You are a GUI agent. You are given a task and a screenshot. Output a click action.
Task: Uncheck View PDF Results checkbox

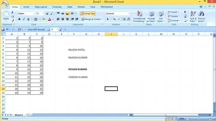pyautogui.click(x=25, y=29)
